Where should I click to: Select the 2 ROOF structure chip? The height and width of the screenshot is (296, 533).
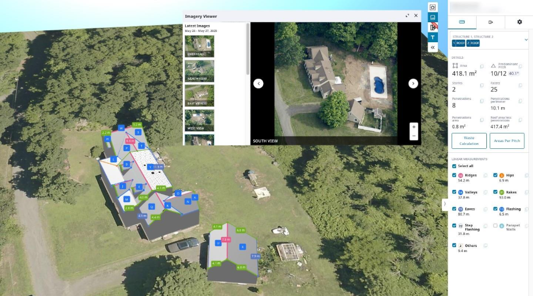coord(473,43)
